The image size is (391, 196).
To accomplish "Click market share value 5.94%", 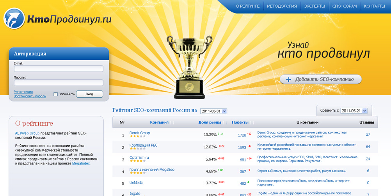I will [x=211, y=159].
